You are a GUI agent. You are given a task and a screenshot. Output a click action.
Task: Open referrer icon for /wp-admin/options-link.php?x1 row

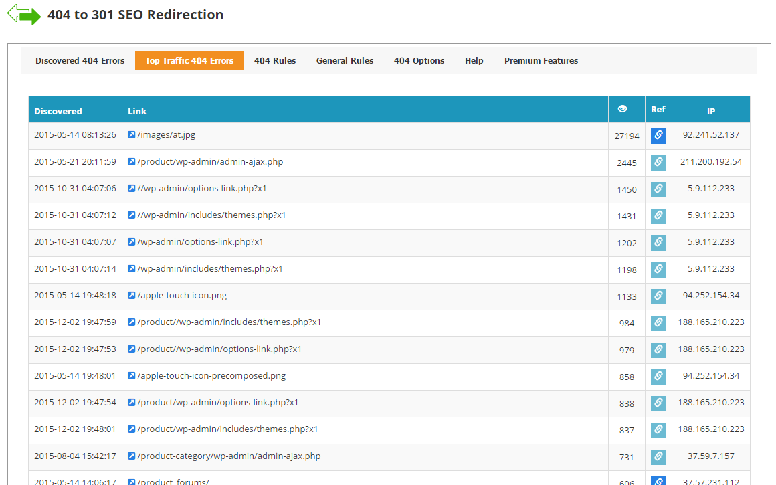658,242
